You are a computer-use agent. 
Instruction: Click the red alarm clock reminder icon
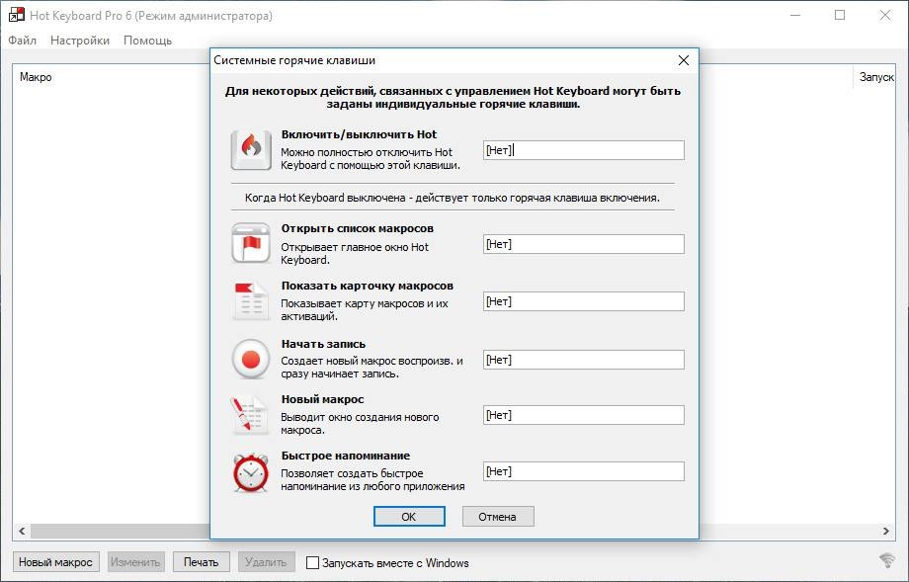coord(251,472)
